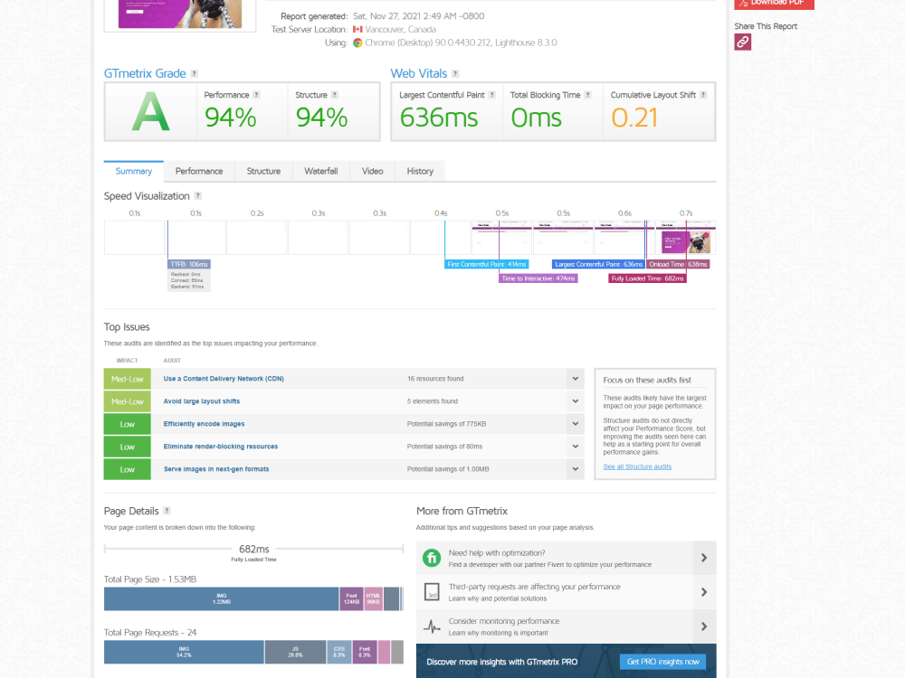
Task: Click the monitoring pulse icon
Action: (x=432, y=626)
